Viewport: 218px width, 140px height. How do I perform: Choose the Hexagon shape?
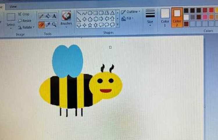(96, 19)
